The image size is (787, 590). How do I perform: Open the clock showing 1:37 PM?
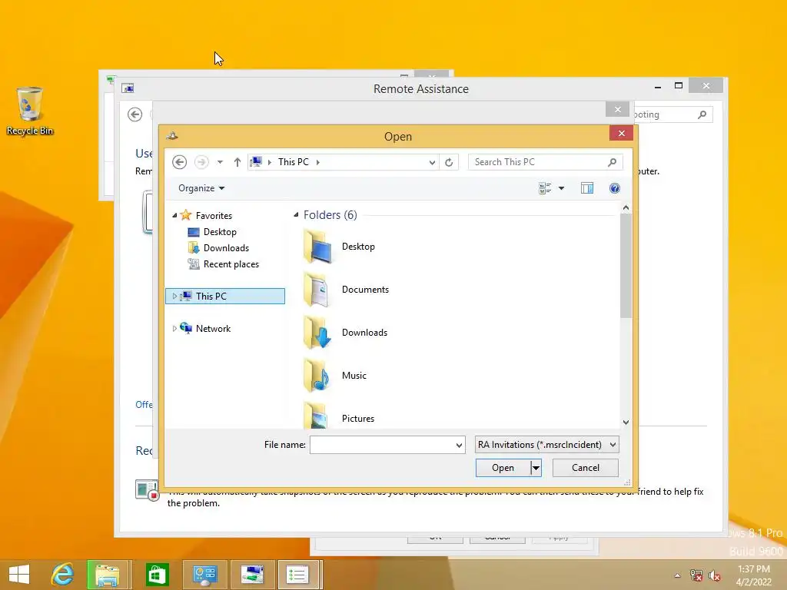(753, 575)
